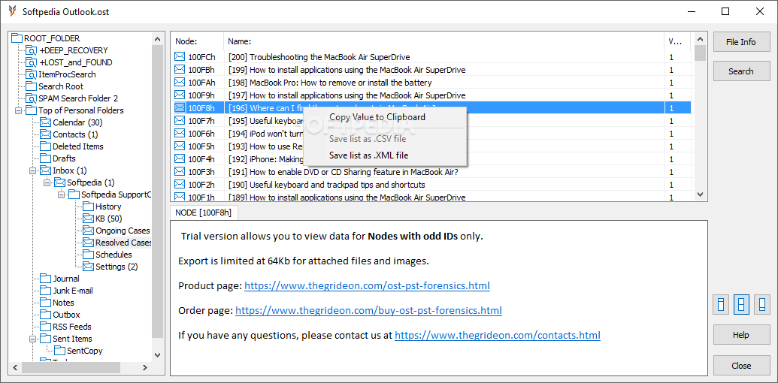Sort the list by Node column header

197,41
